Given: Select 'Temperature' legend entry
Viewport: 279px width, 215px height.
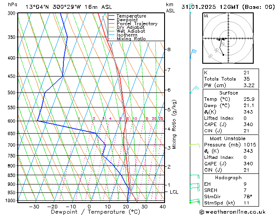Looking at the screenshot, I should pyautogui.click(x=131, y=16).
